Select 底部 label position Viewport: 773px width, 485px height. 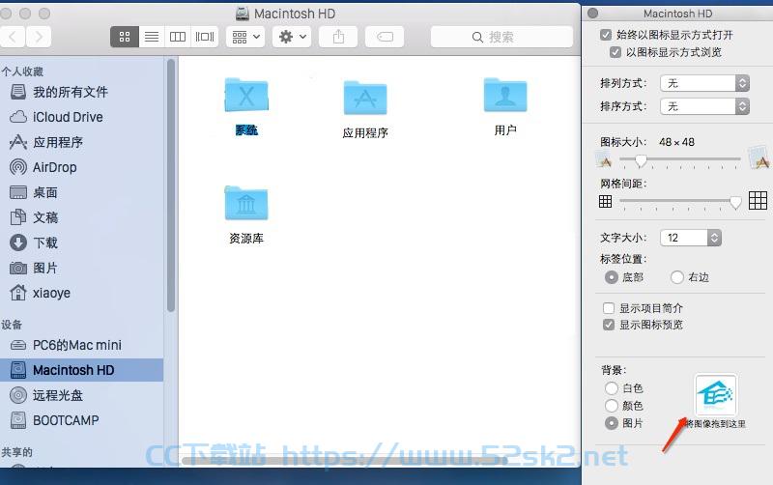(x=612, y=277)
